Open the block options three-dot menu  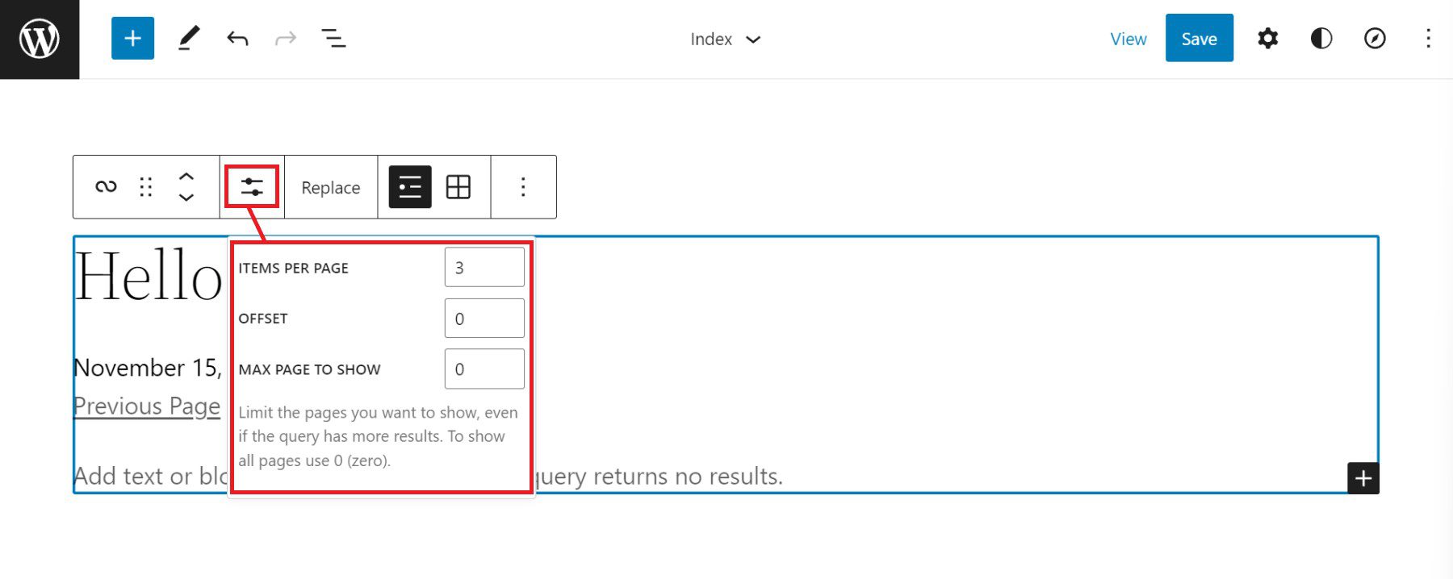pyautogui.click(x=523, y=186)
